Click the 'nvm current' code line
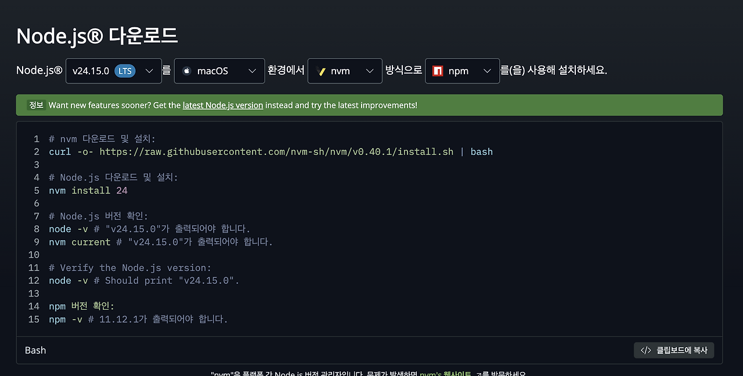The height and width of the screenshot is (376, 743). [x=161, y=242]
